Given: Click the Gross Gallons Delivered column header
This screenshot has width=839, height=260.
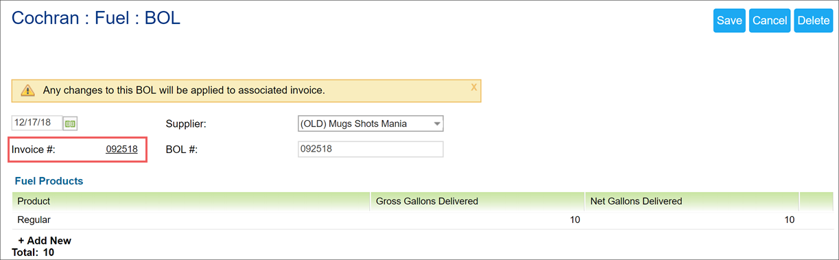Looking at the screenshot, I should pos(426,201).
